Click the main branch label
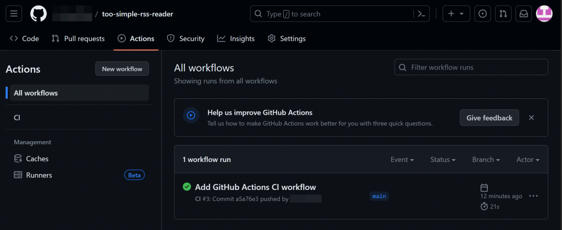The width and height of the screenshot is (562, 230). pyautogui.click(x=379, y=196)
